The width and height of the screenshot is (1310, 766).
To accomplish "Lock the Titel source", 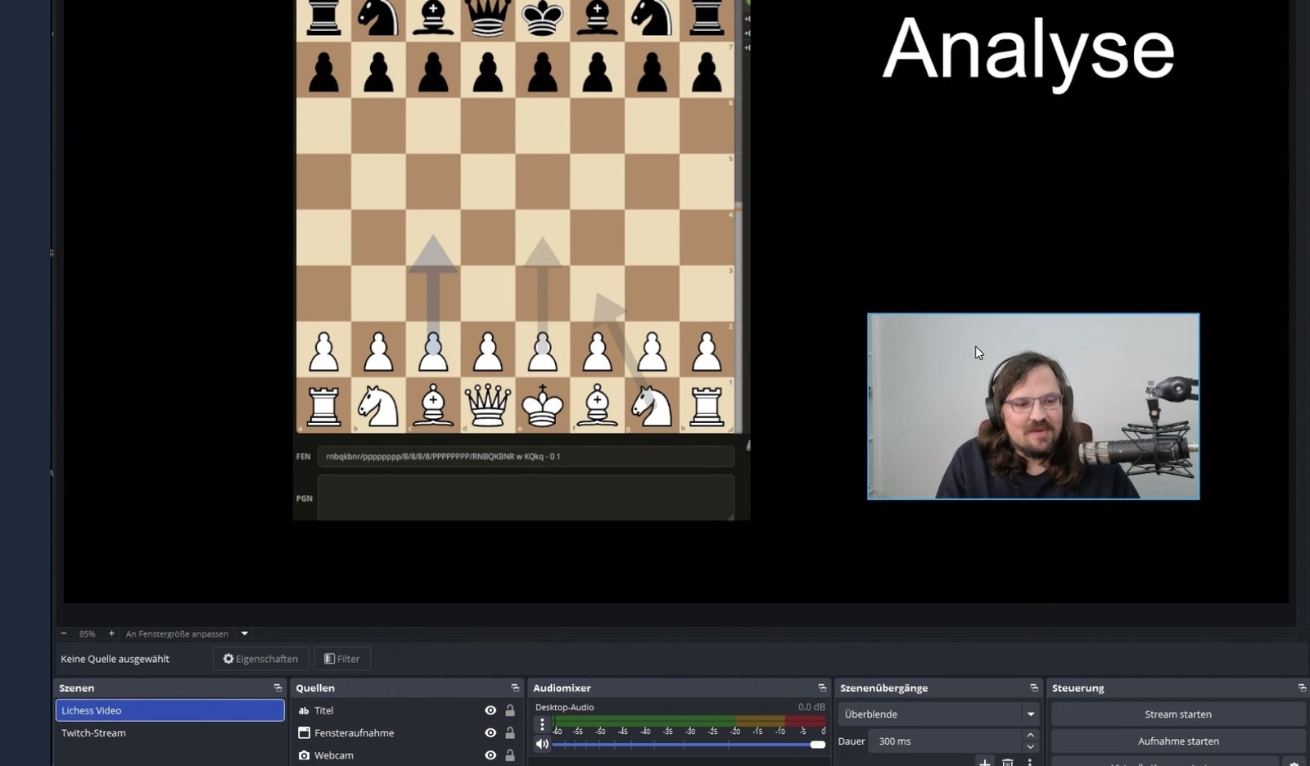I will 510,710.
